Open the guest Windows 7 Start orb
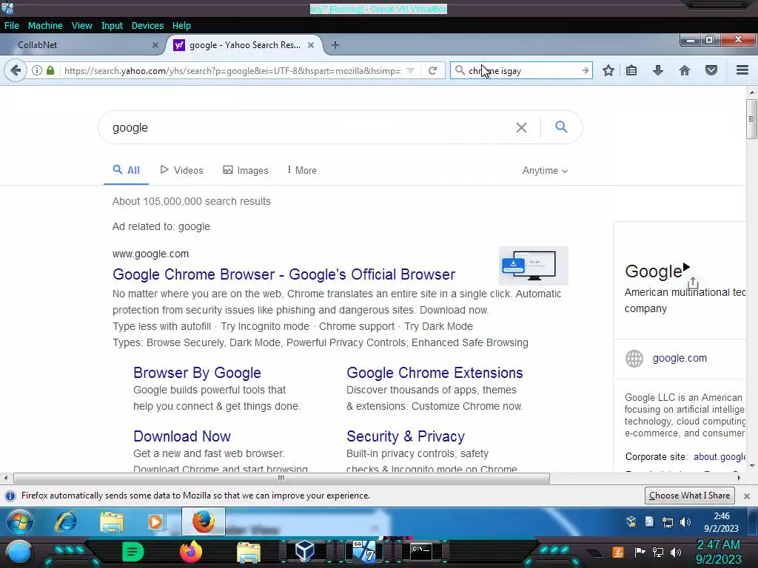Image resolution: width=758 pixels, height=568 pixels. (20, 522)
